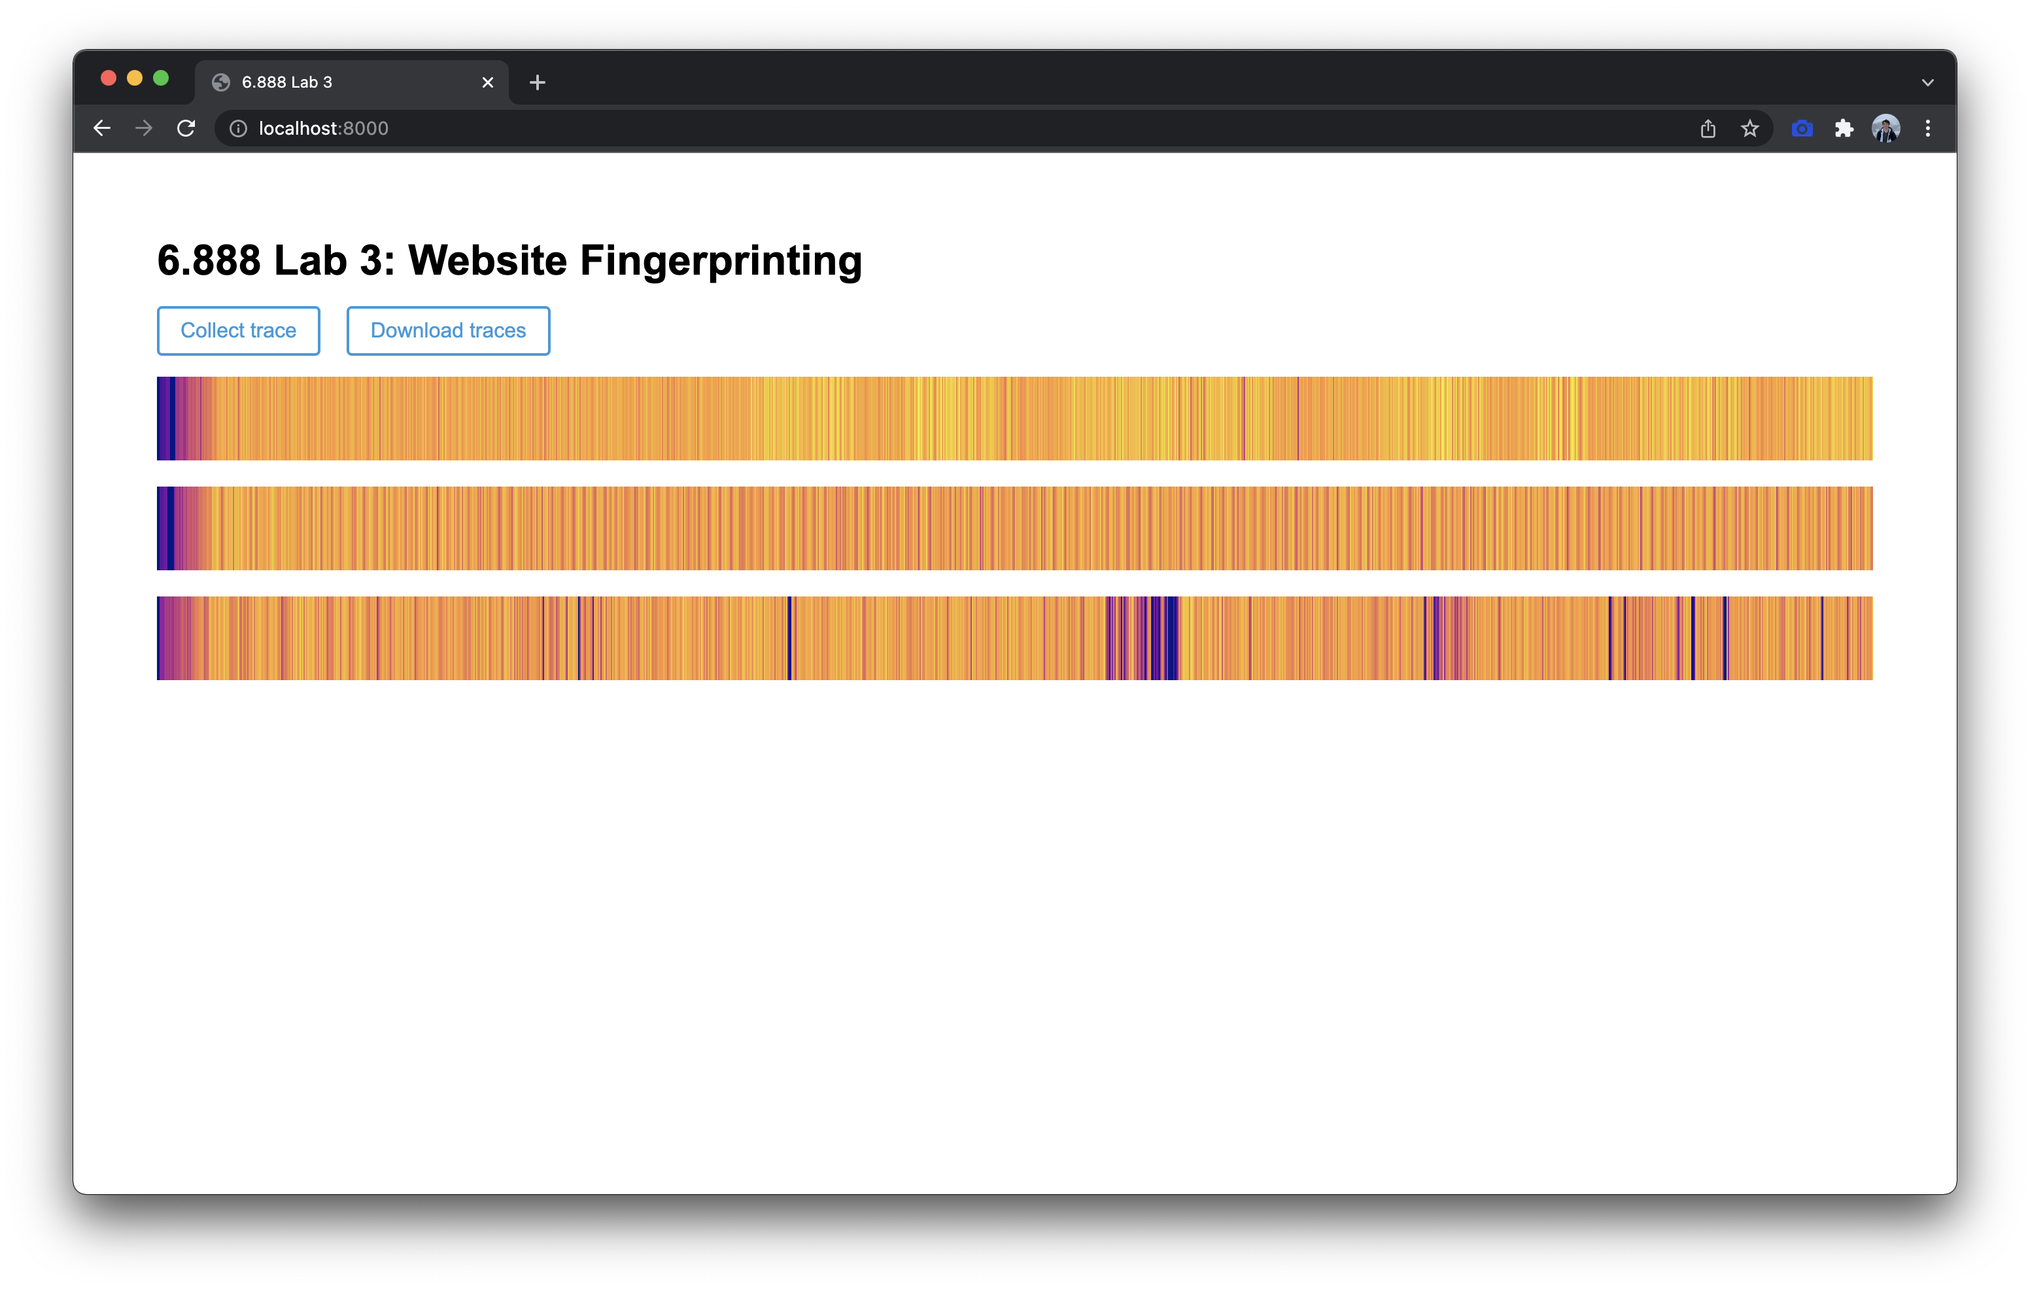Click the browser back arrow

[102, 128]
